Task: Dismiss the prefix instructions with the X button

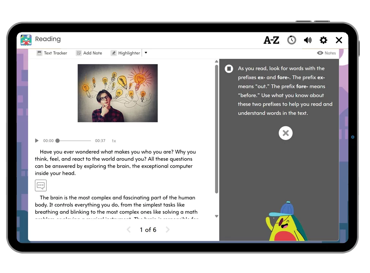Action: [x=285, y=133]
